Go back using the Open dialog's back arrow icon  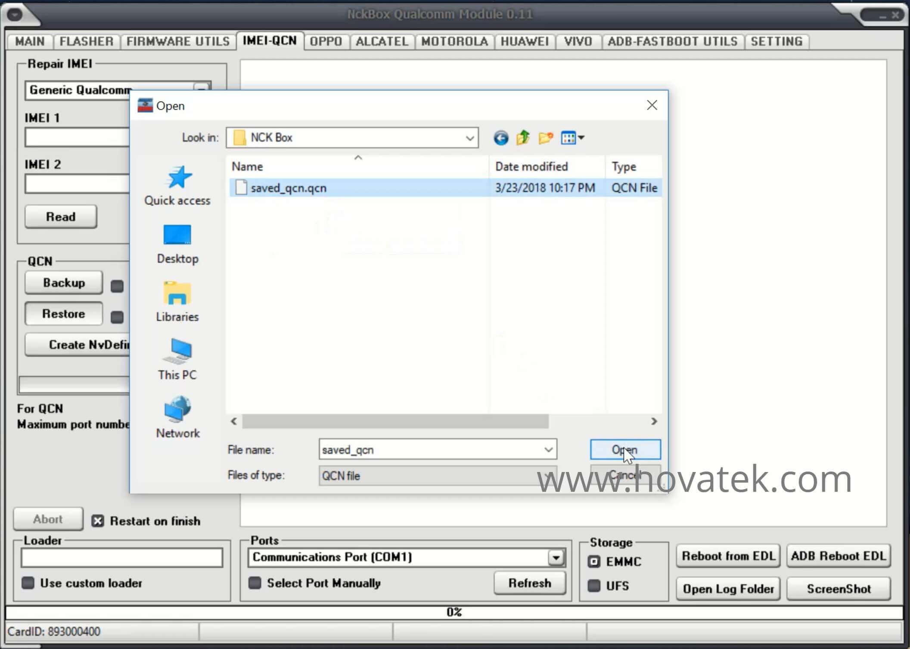click(500, 138)
